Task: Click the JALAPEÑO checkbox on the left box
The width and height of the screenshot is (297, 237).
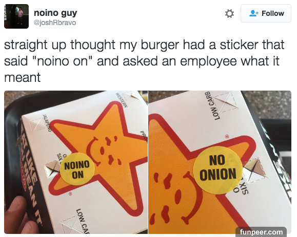Action: tap(37, 125)
